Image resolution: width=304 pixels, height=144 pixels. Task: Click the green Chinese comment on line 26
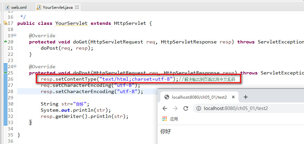tap(207, 79)
